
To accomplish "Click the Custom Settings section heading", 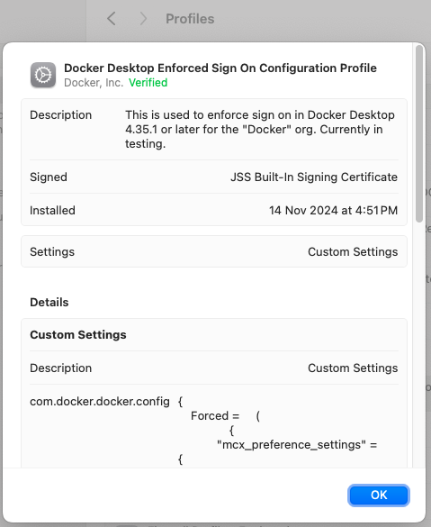I will (78, 335).
